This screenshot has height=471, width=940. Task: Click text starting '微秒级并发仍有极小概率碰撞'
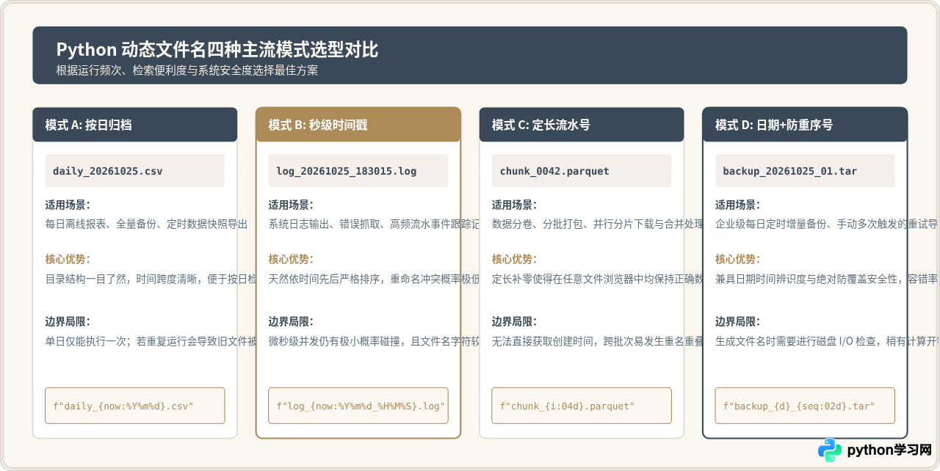(374, 341)
